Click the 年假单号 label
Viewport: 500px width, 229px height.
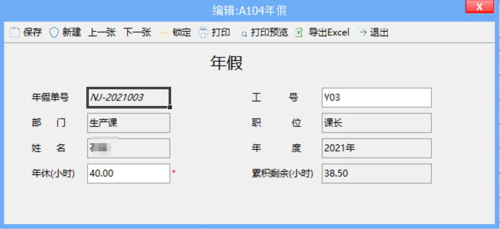point(50,97)
